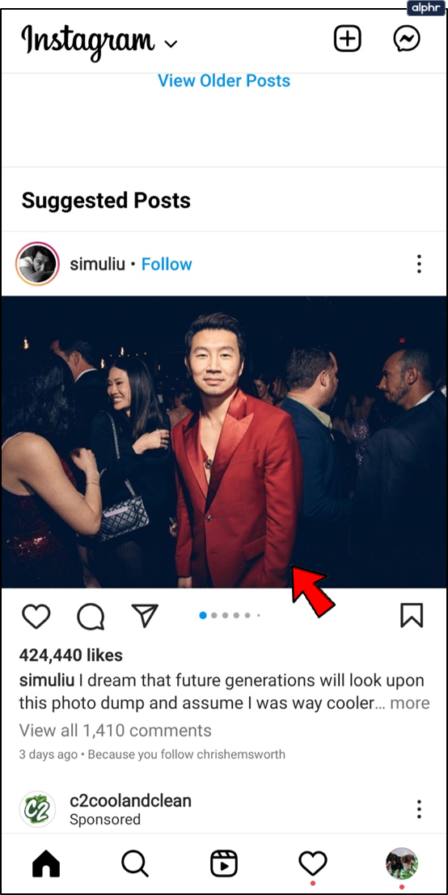Open the Reels tab icon
Screen dimensions: 448x895
tap(224, 863)
